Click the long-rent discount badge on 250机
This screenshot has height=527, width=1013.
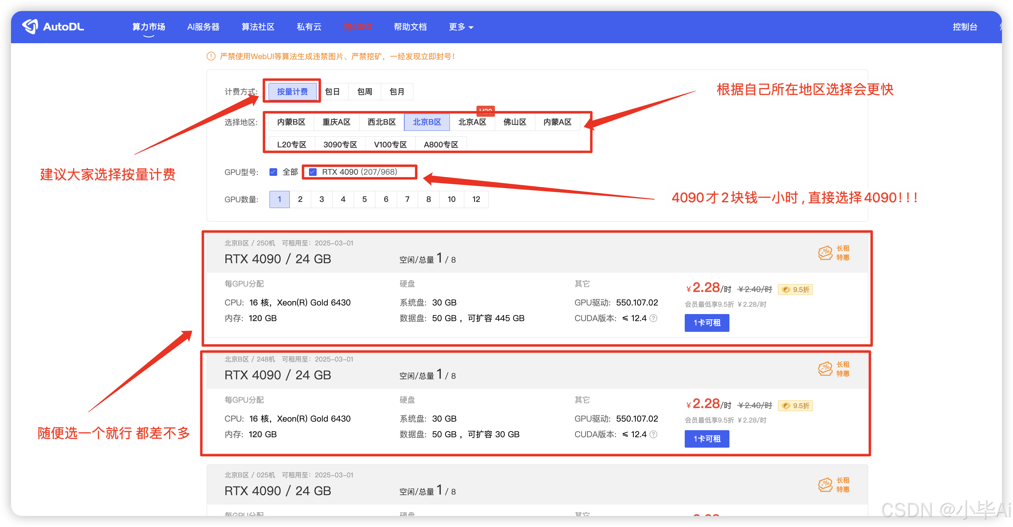point(834,253)
